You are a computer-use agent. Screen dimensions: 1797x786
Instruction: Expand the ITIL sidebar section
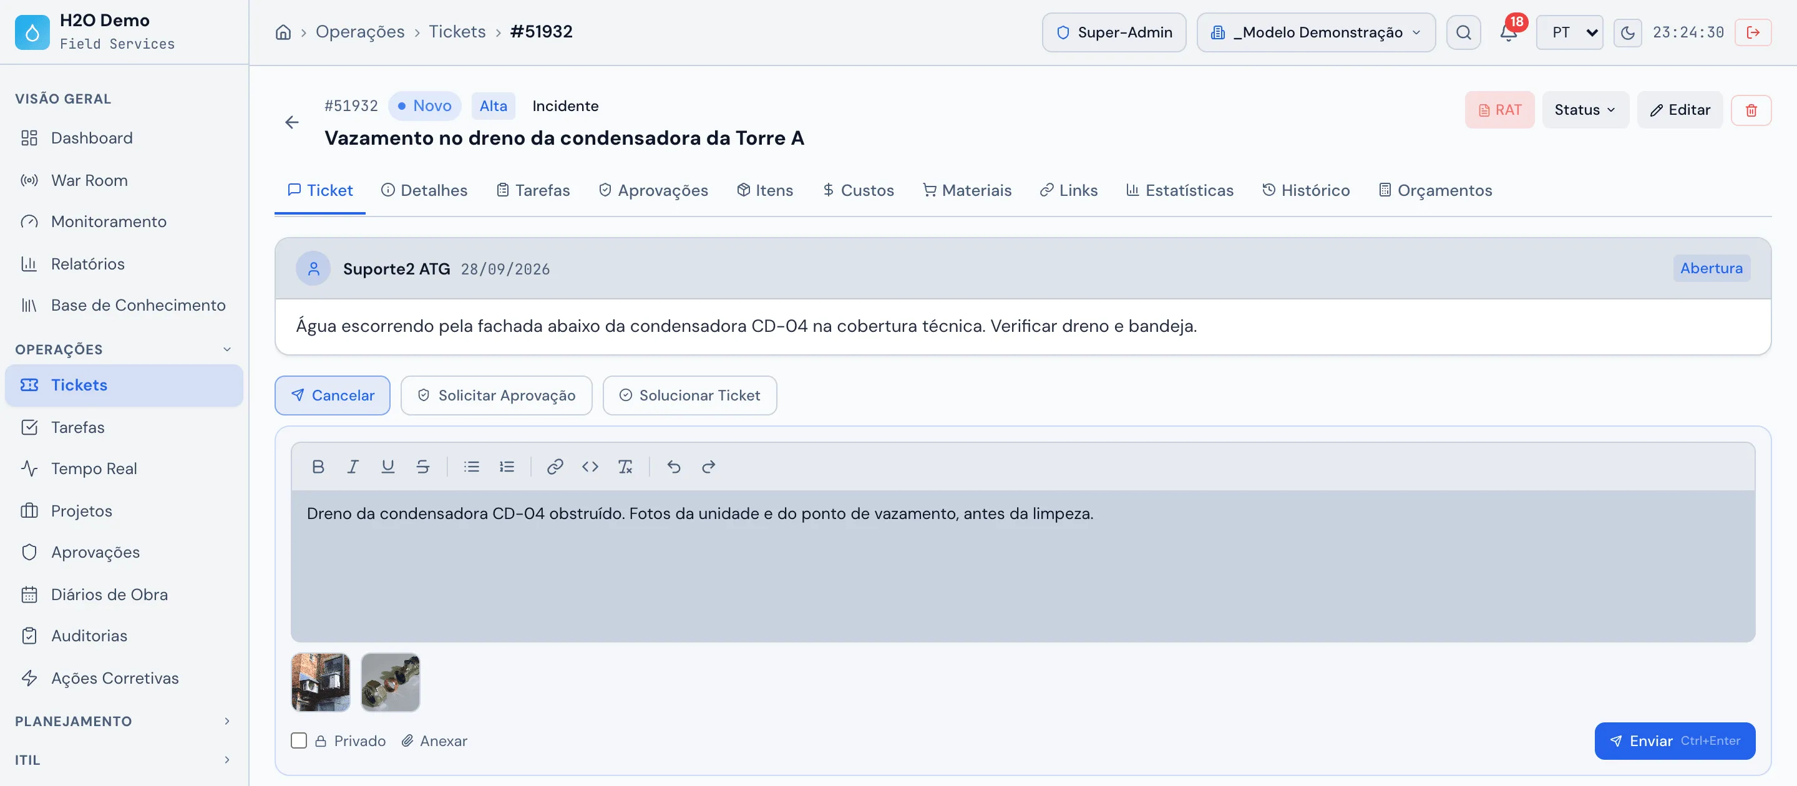[x=124, y=760]
